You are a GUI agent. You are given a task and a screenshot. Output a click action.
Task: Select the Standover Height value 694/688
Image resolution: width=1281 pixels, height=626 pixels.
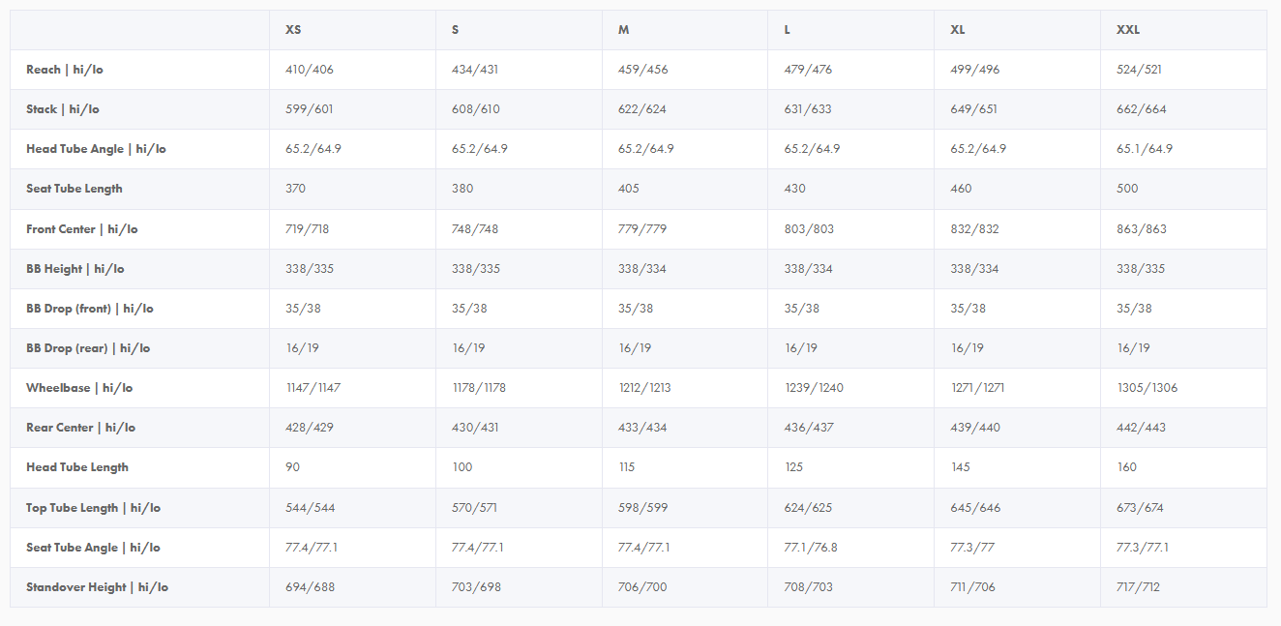pos(310,587)
